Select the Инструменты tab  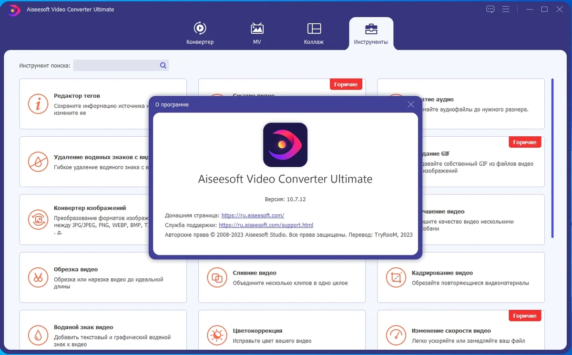point(371,33)
